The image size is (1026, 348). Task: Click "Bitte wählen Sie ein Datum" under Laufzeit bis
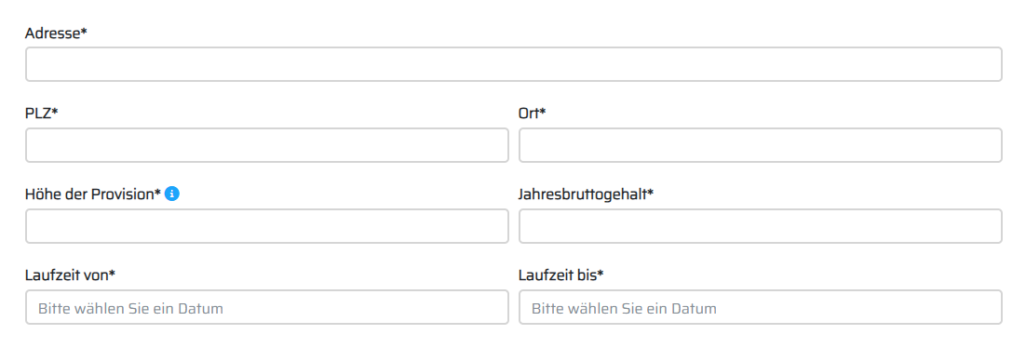coord(624,308)
